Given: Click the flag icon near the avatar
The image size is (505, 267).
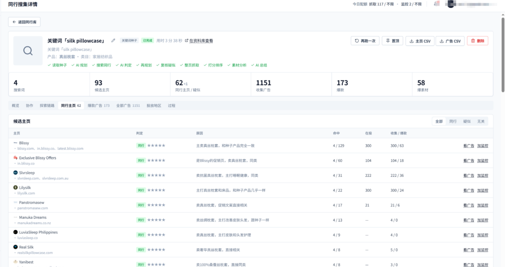Looking at the screenshot, I should tap(437, 4).
